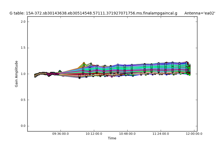Viewport: 219px width, 164px height.
Task: Click the bottom green marker at the far right end
Action: pyautogui.click(x=189, y=74)
